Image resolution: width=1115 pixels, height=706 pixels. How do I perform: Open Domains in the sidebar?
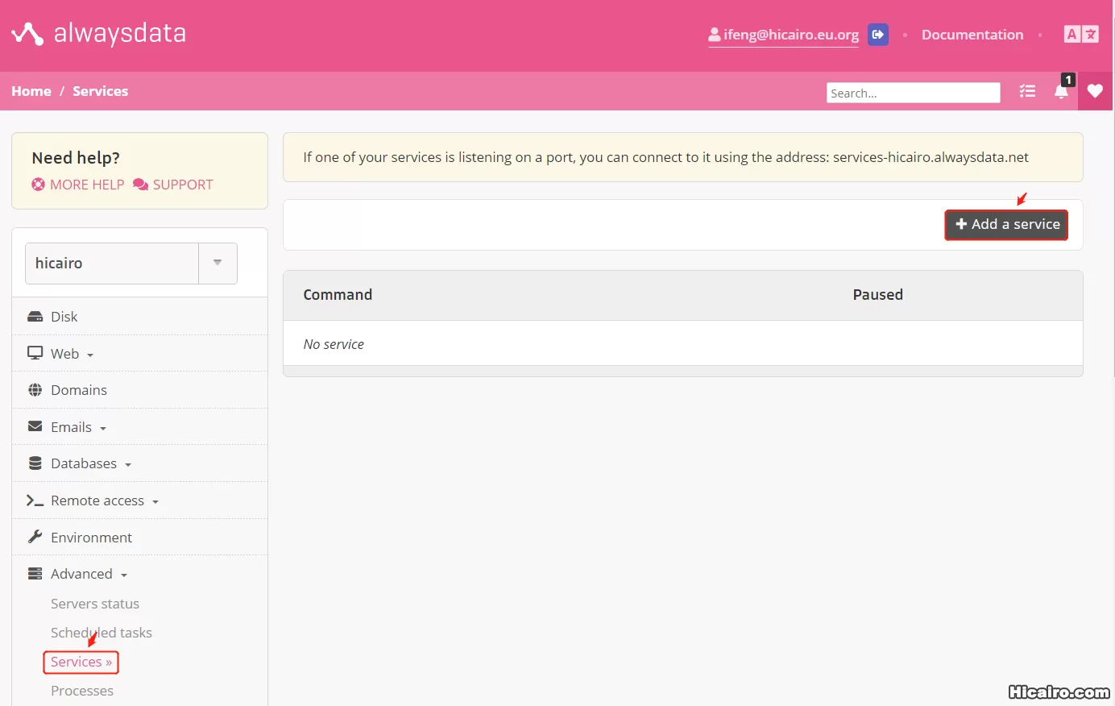(x=78, y=390)
